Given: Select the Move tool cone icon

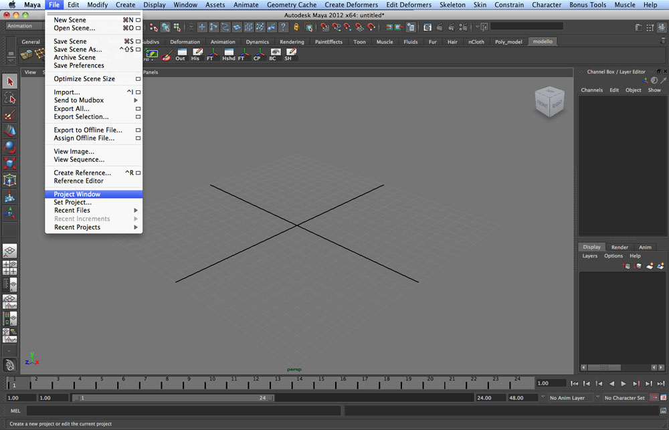Looking at the screenshot, I should [x=10, y=131].
